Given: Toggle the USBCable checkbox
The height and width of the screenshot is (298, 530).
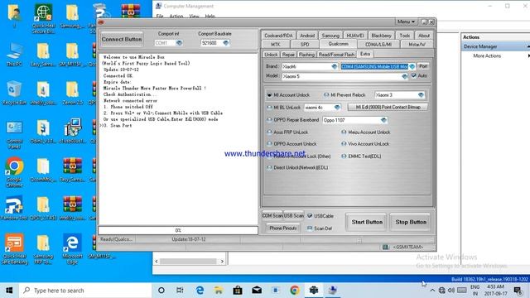Looking at the screenshot, I should tap(310, 216).
